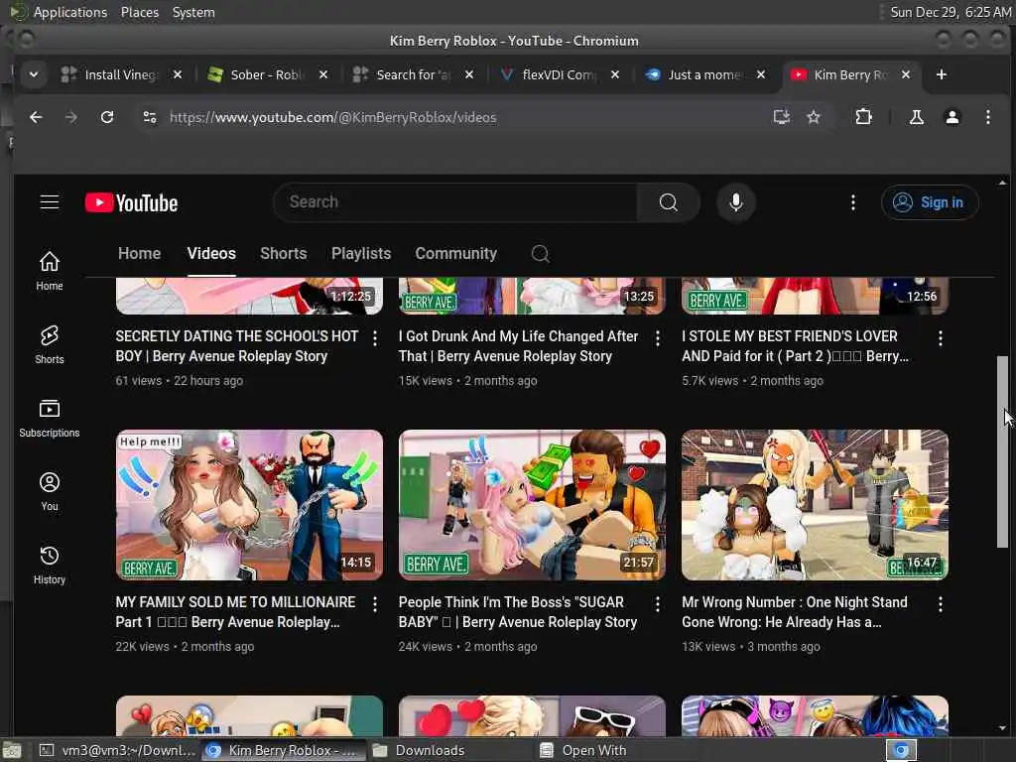
Task: Open YouTube settings three-dot menu
Action: click(852, 202)
